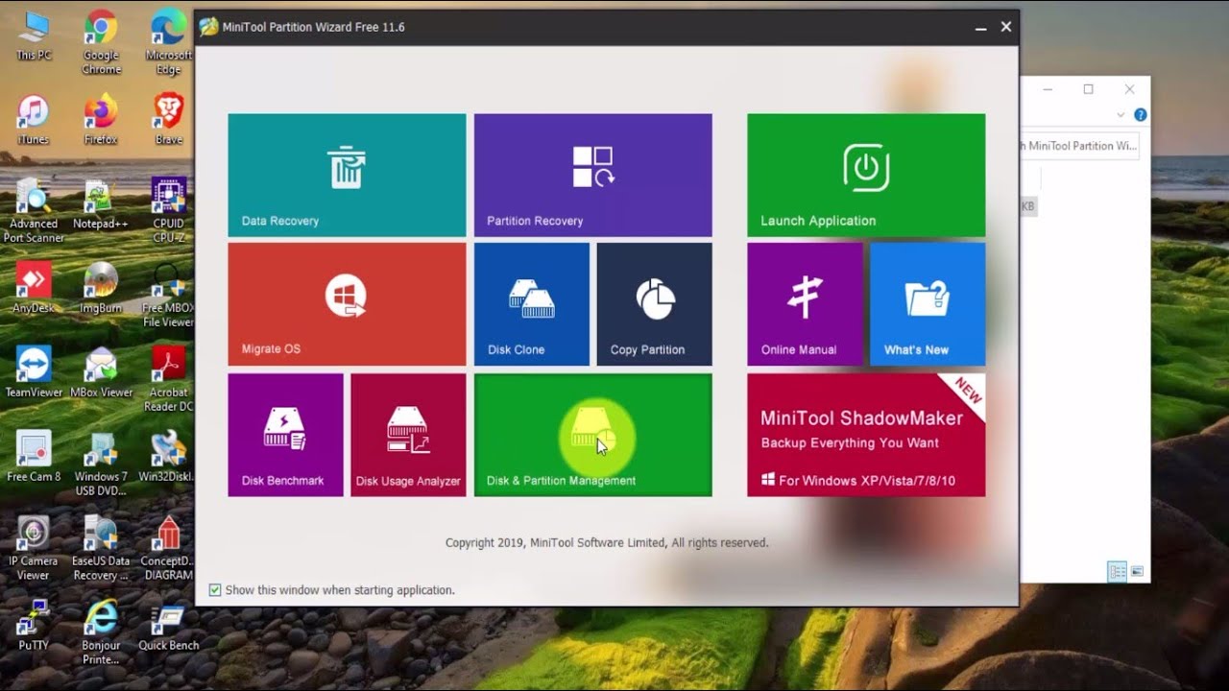The image size is (1229, 691).
Task: Switch Explorer window to large icons view
Action: click(x=1138, y=571)
